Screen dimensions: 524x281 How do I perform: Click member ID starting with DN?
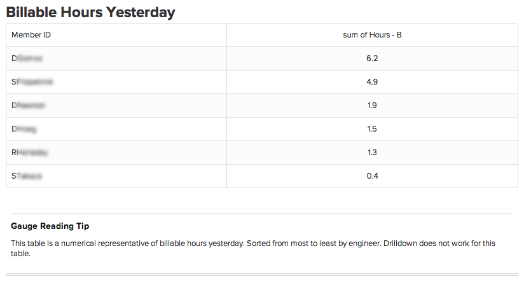28,106
